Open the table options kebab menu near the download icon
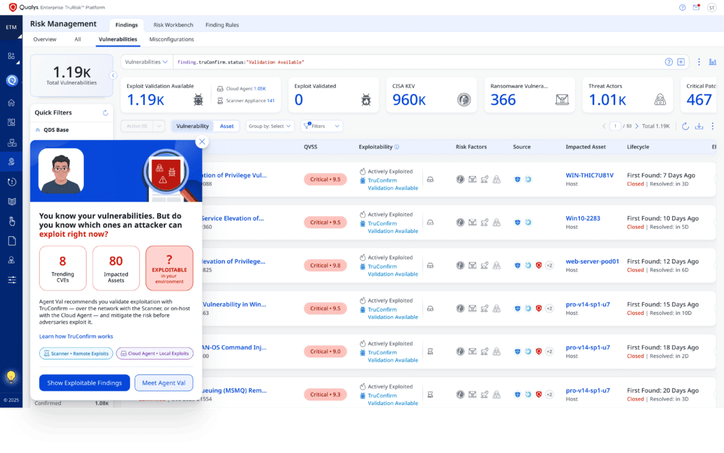 click(712, 126)
